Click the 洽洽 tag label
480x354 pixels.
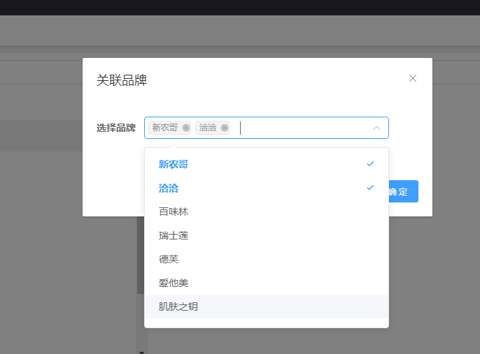point(208,128)
